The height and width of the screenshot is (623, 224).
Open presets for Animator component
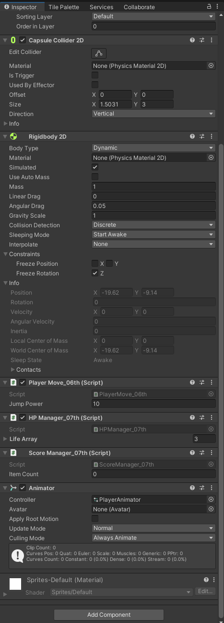click(x=202, y=488)
